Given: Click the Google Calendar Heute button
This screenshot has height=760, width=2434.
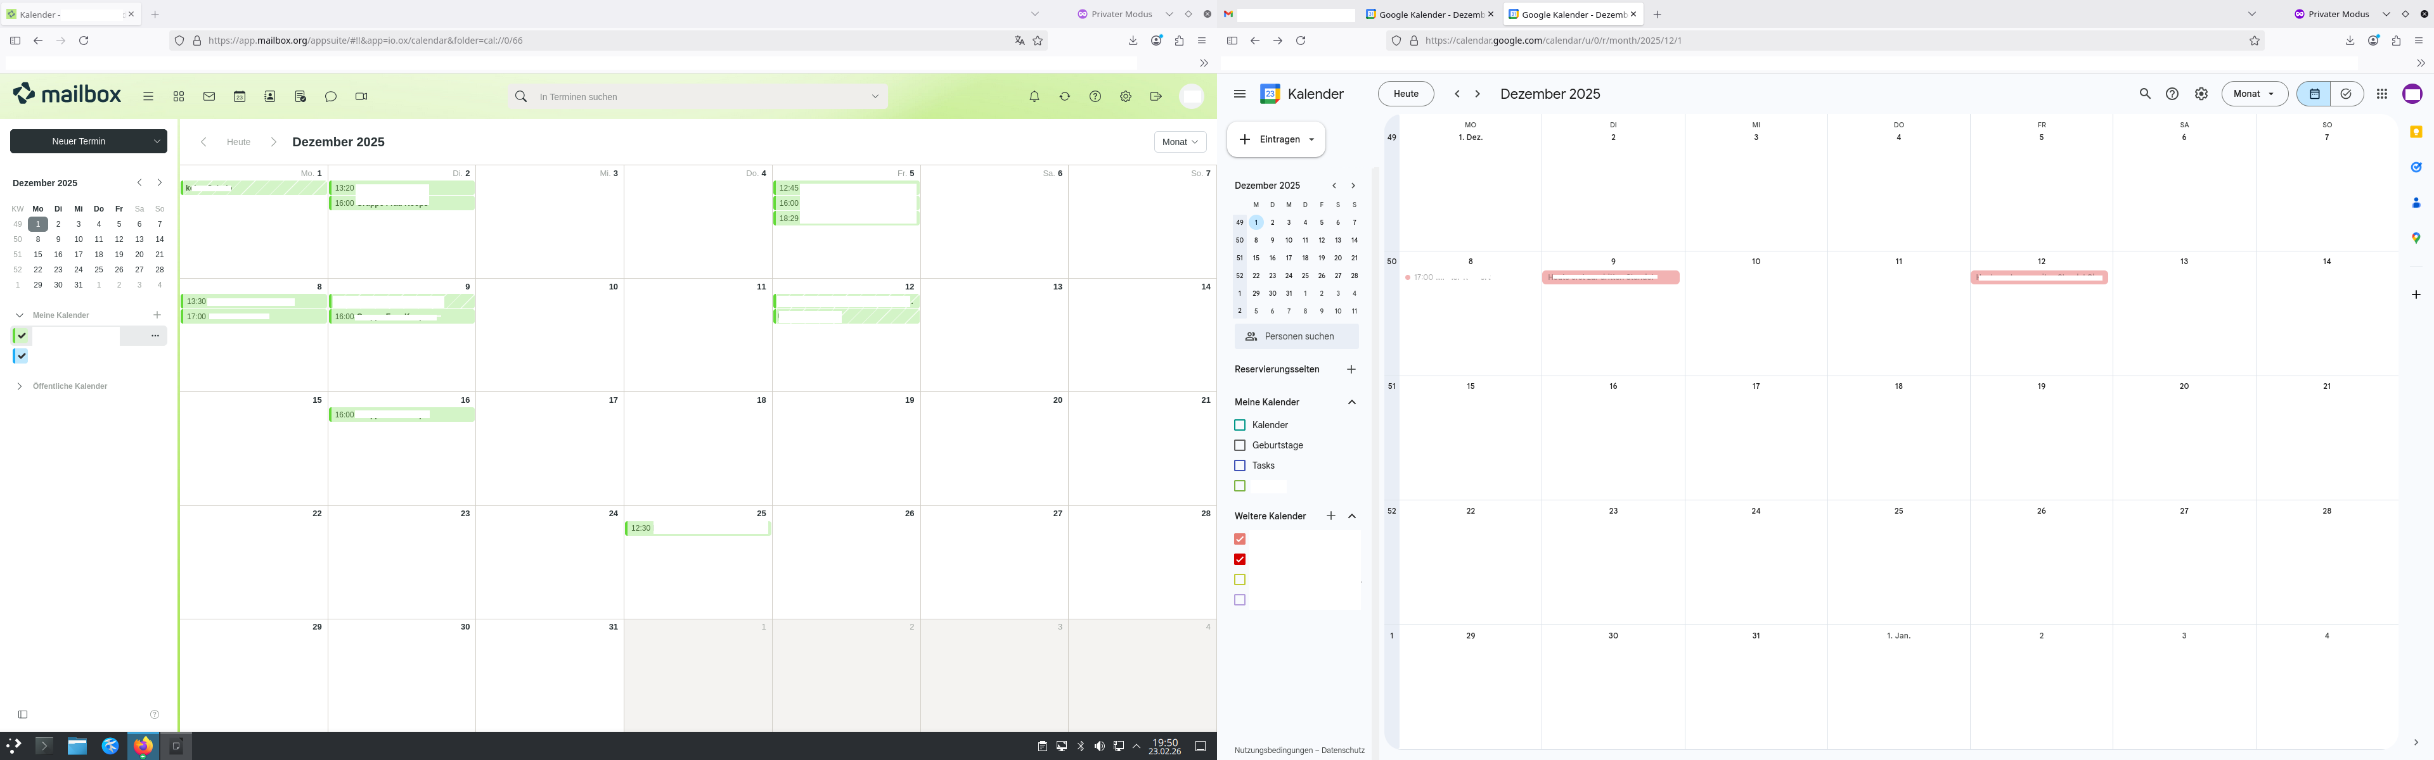Looking at the screenshot, I should click(x=1405, y=94).
